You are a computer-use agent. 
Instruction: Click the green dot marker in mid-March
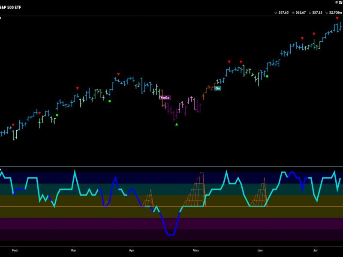(110, 101)
